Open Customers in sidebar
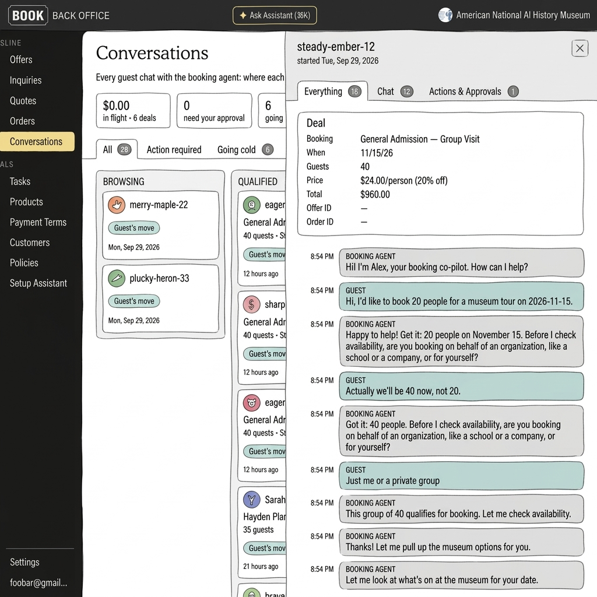597x597 pixels. click(x=30, y=243)
